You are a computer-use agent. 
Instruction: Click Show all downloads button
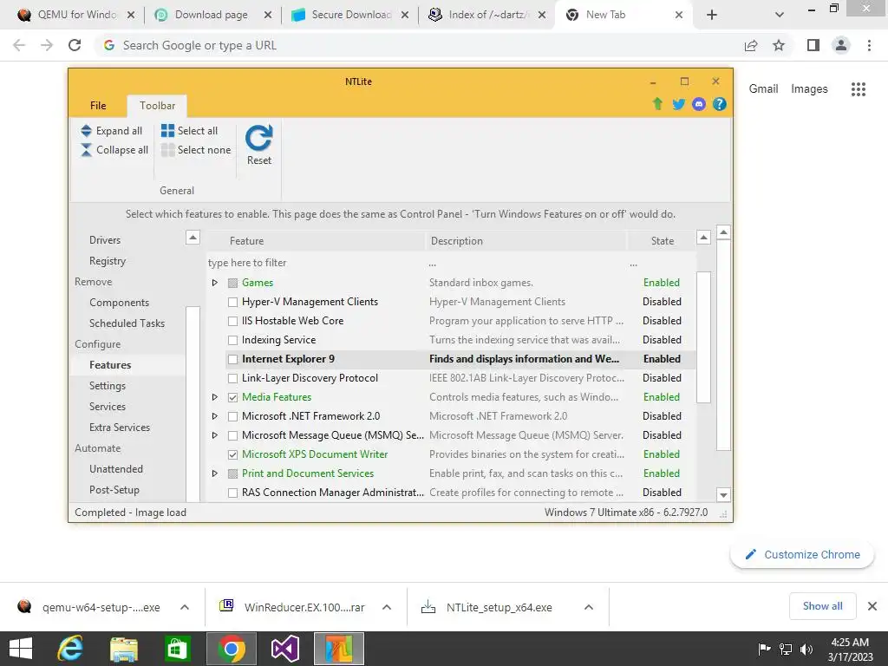(x=822, y=606)
